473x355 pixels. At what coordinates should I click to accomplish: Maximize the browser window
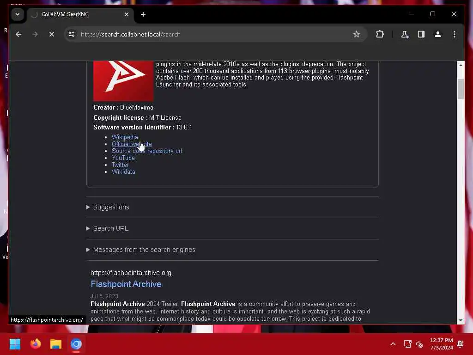[432, 14]
